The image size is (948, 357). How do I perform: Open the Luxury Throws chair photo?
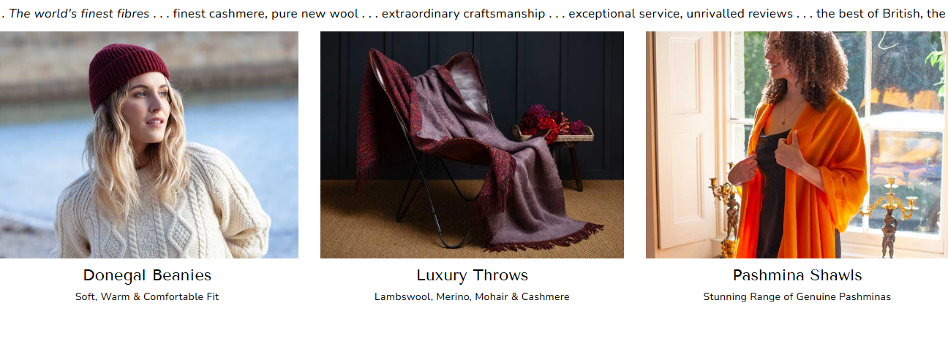pyautogui.click(x=472, y=145)
